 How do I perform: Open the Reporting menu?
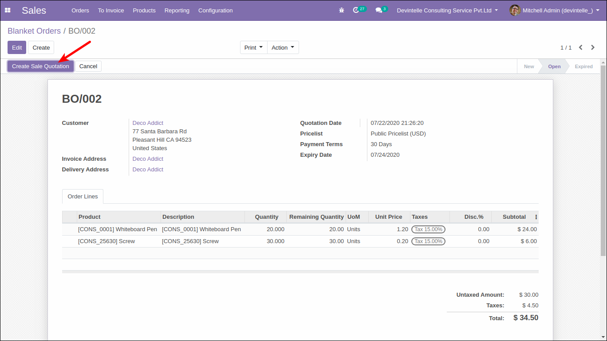point(177,10)
